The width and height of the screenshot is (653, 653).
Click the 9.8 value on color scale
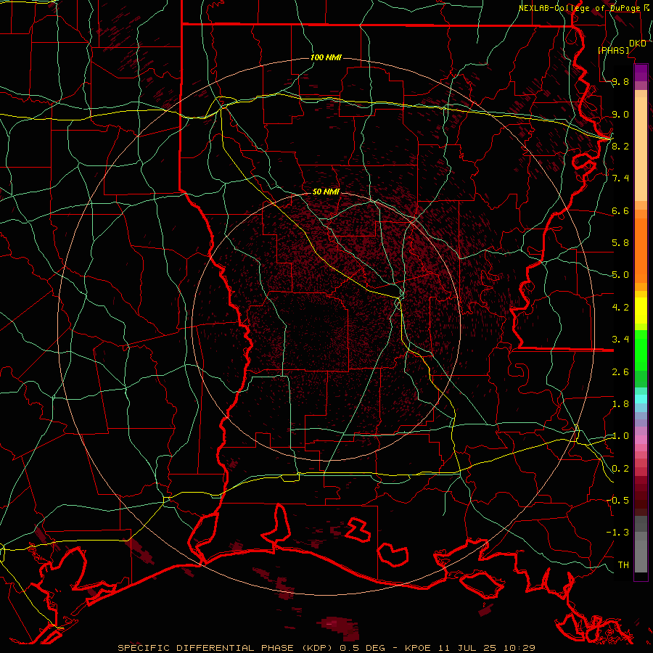tap(620, 81)
